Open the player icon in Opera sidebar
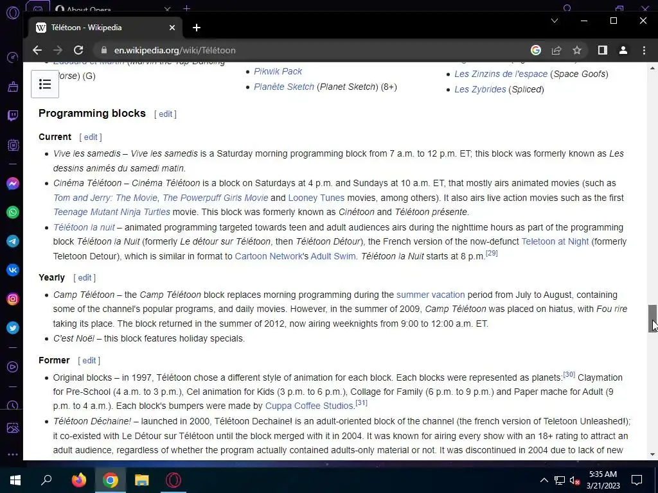Screen dimensions: 658x493 click(x=13, y=367)
